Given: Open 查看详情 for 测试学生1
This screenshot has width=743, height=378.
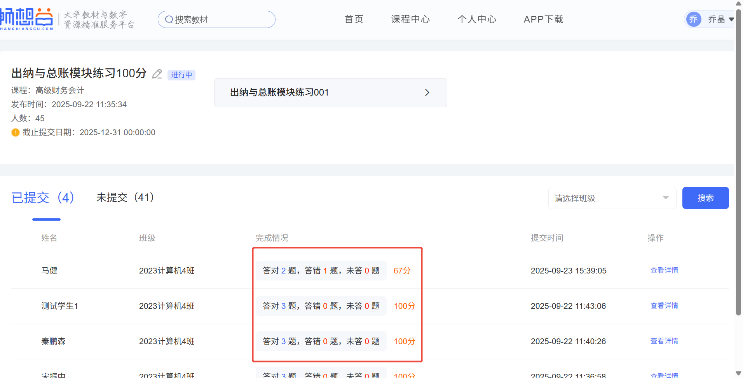Looking at the screenshot, I should 664,306.
